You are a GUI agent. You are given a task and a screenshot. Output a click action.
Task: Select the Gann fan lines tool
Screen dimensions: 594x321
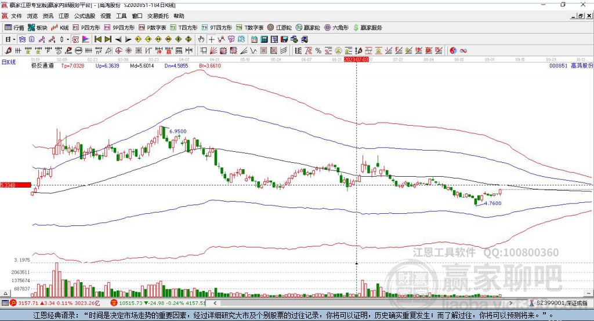click(213, 50)
